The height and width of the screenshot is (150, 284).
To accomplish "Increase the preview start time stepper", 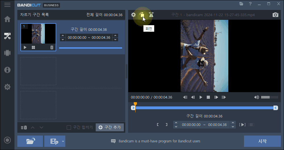I will (176, 123).
